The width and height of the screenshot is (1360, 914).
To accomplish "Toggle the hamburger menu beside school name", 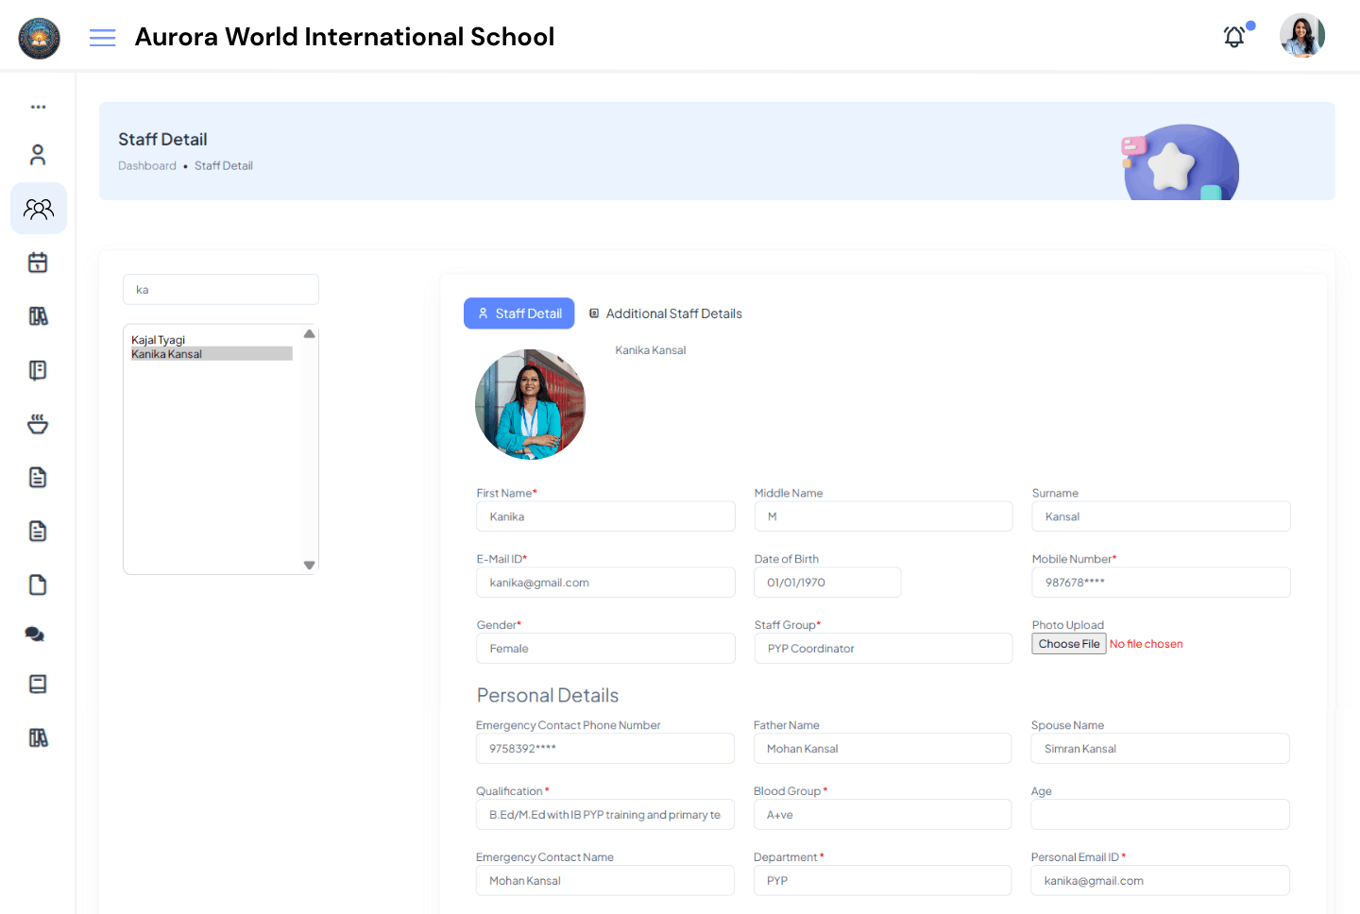I will (102, 37).
